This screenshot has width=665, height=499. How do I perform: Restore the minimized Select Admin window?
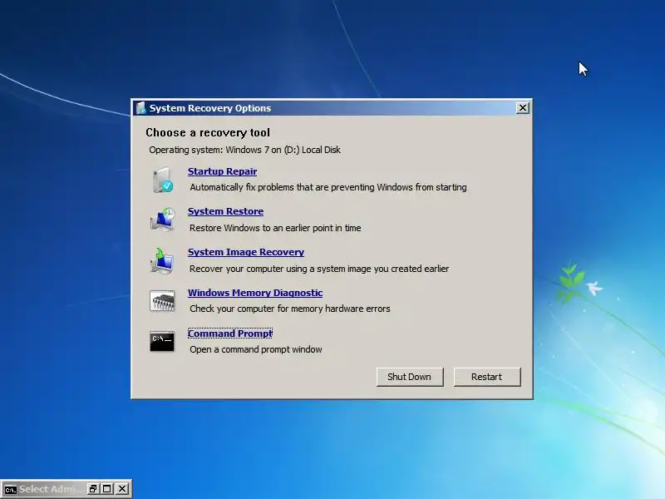click(93, 489)
